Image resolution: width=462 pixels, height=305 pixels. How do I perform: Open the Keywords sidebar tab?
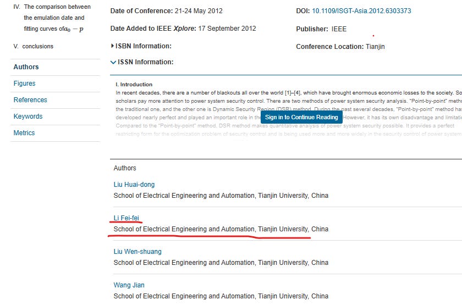click(x=28, y=117)
